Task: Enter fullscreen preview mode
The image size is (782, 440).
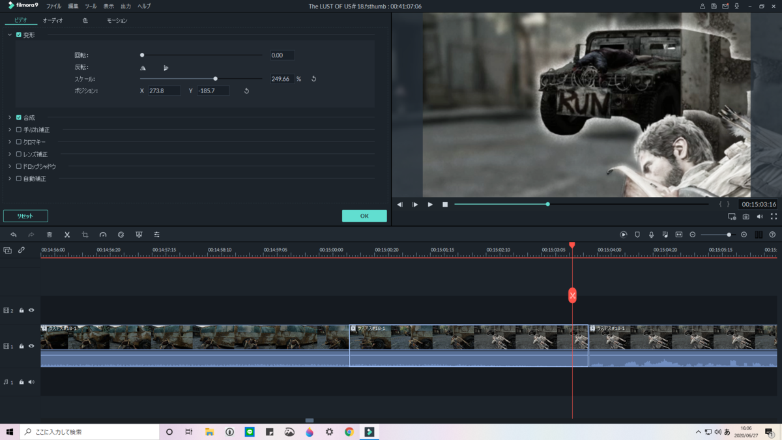Action: tap(774, 216)
